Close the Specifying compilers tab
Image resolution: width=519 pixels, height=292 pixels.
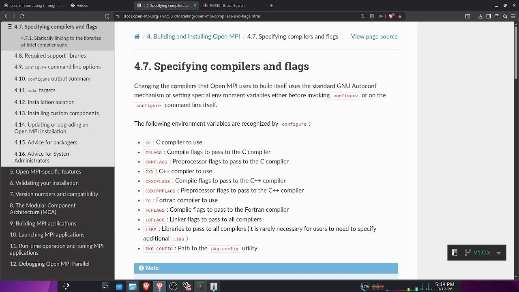coord(195,5)
